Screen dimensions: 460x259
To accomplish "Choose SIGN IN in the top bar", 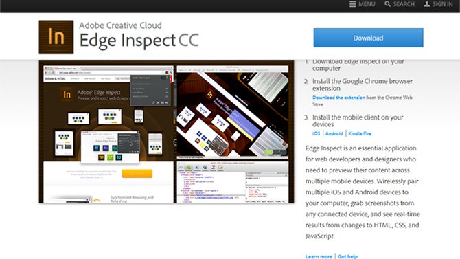I will pos(443,4).
